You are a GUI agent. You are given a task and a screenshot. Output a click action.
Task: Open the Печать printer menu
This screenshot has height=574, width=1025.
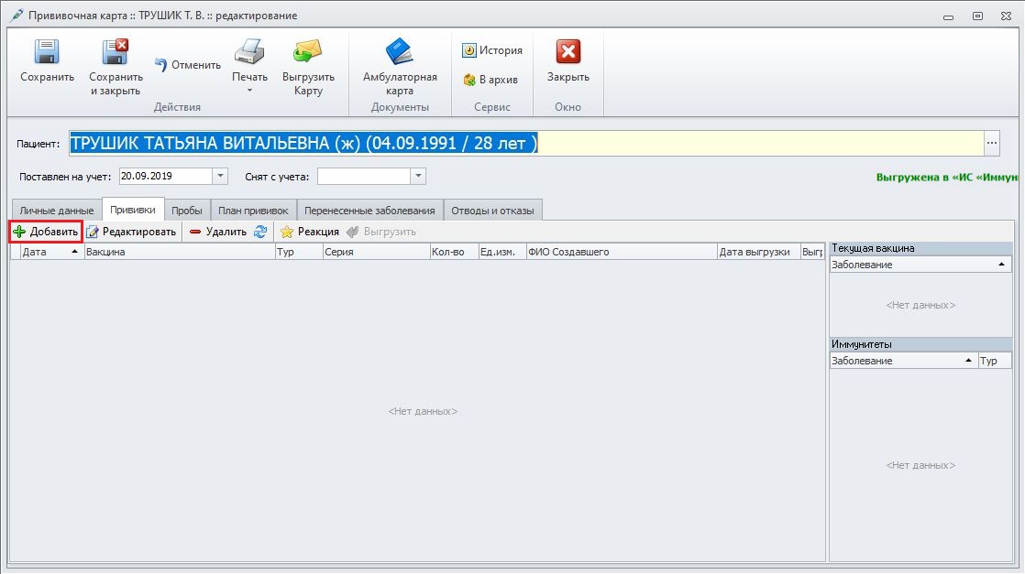click(x=249, y=53)
